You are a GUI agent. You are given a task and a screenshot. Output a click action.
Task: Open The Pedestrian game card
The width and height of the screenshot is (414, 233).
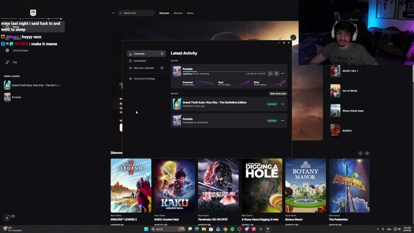point(349,186)
